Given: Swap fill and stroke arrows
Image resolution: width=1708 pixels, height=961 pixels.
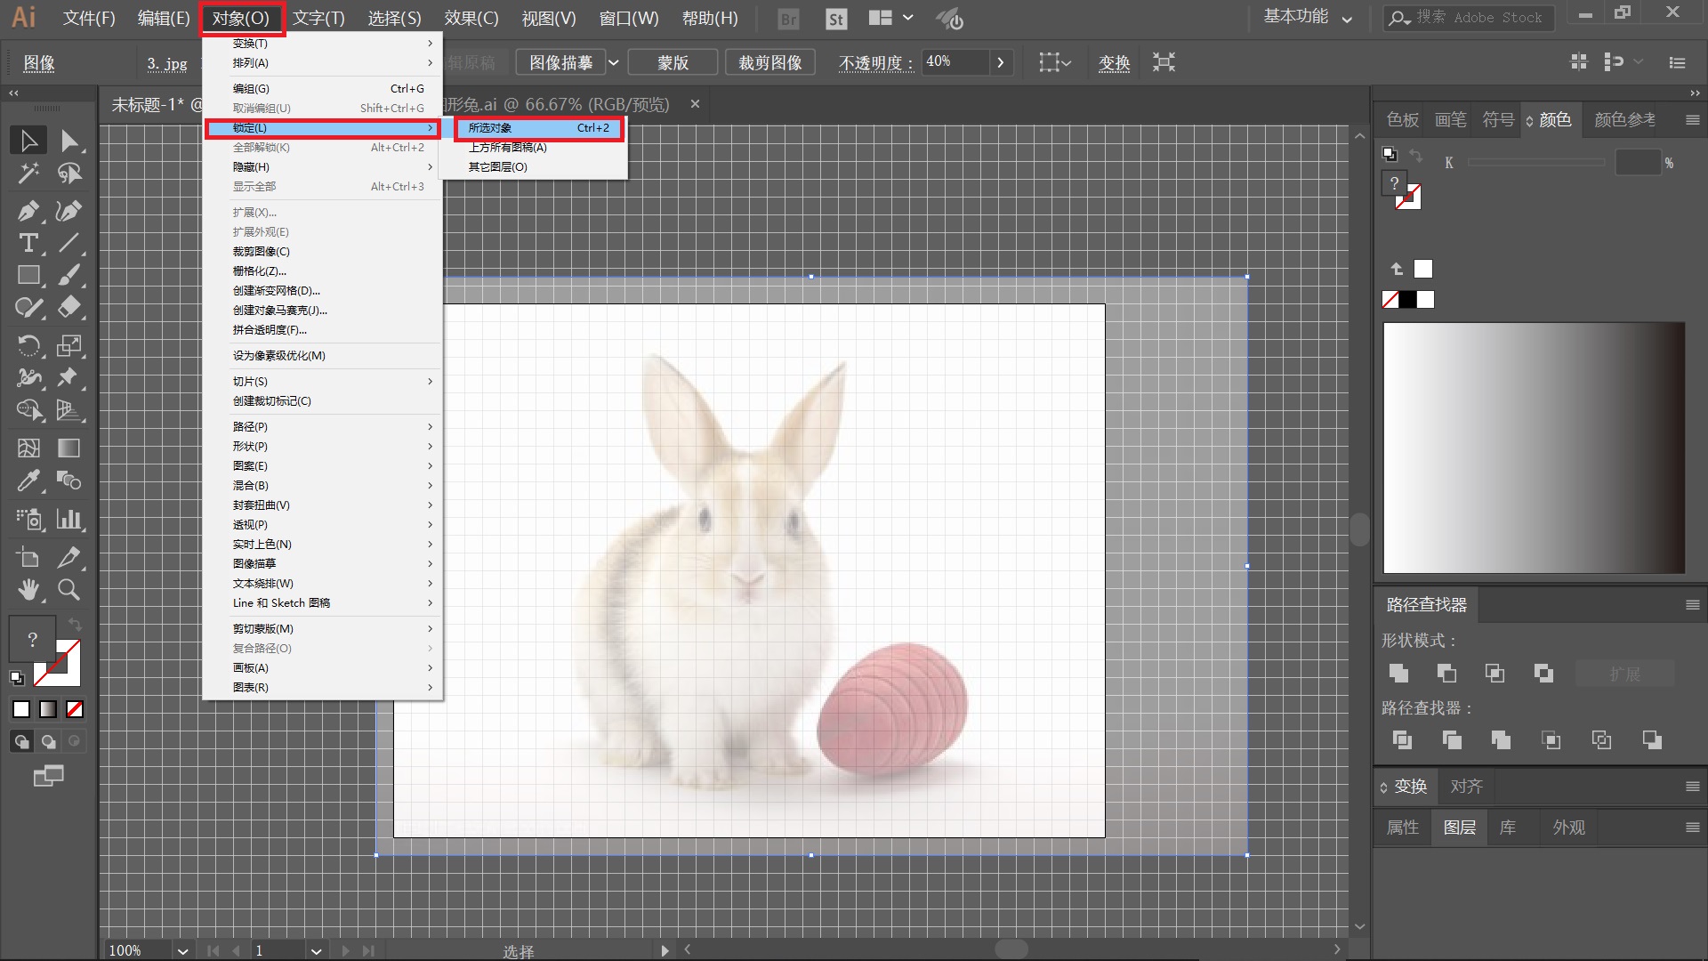Looking at the screenshot, I should pyautogui.click(x=75, y=624).
